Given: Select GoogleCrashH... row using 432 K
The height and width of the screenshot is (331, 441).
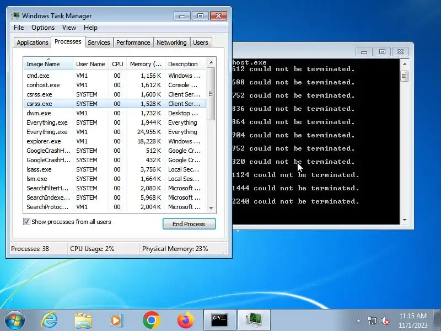Looking at the screenshot, I should pos(115,160).
